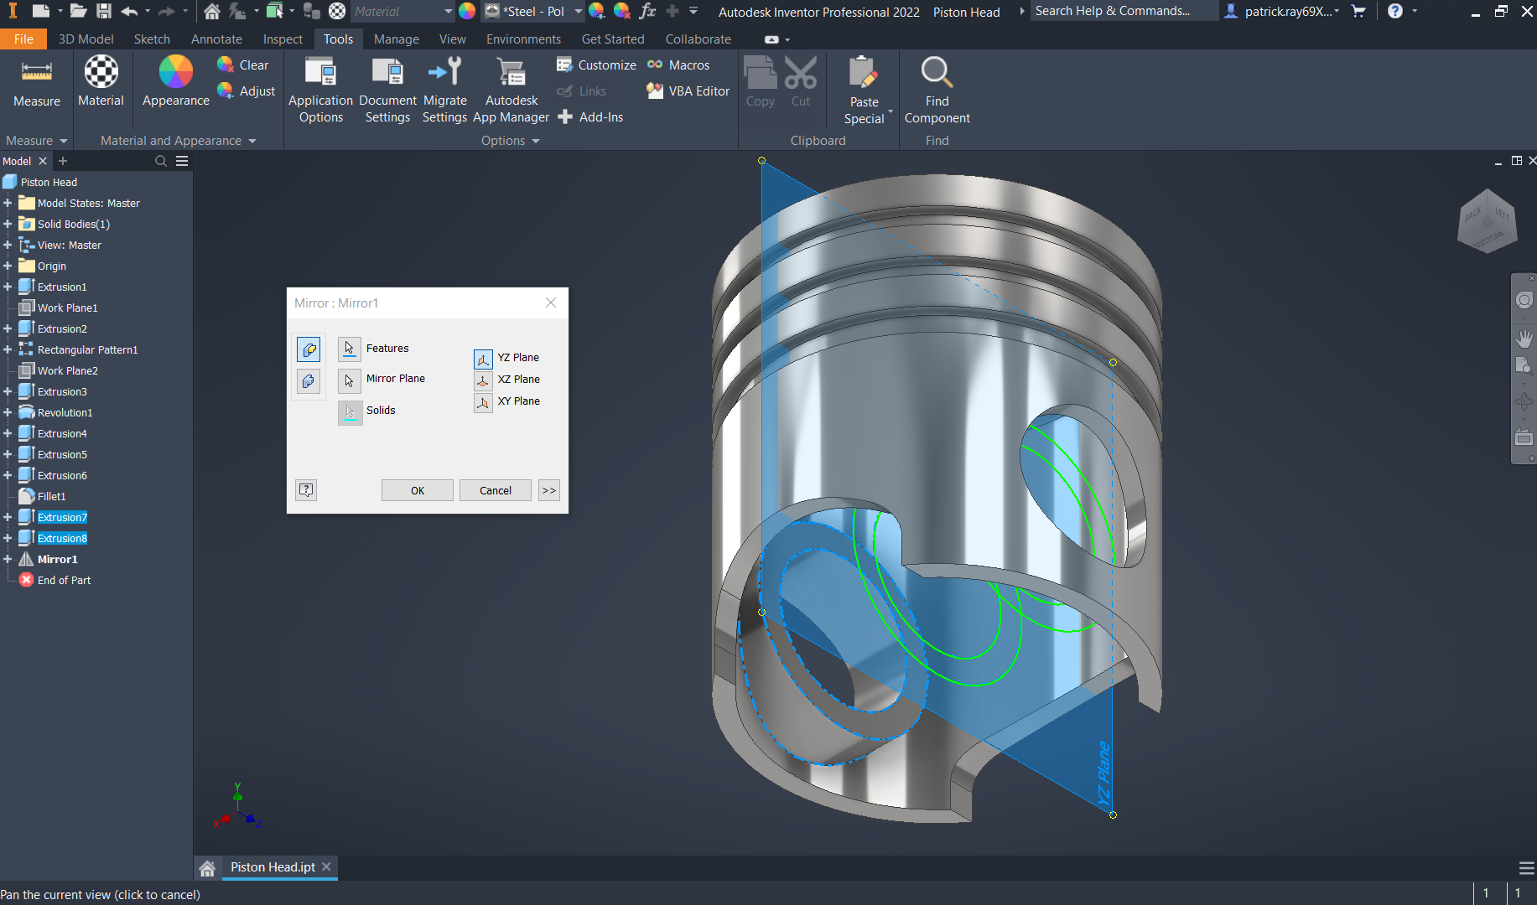Click the Clear appearance icon
Screen dimensions: 1537x905
coord(225,65)
